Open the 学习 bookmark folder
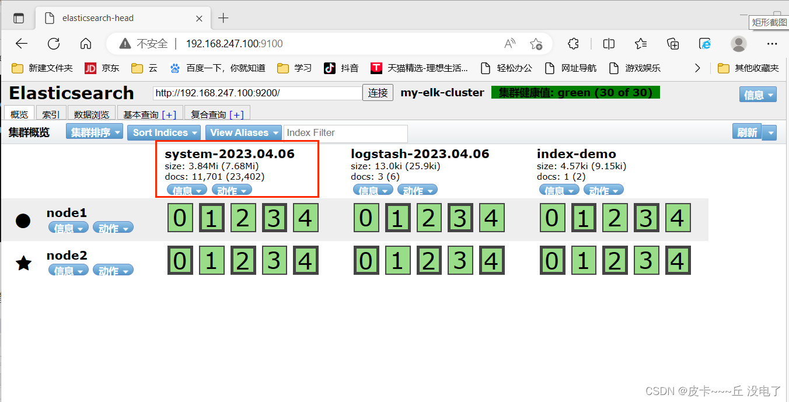 pos(295,68)
